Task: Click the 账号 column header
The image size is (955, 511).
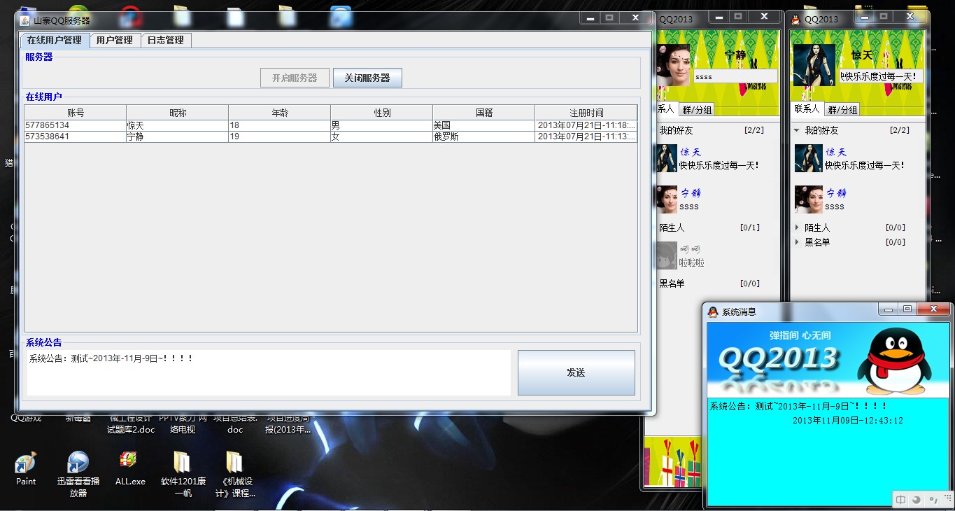Action: click(x=76, y=113)
